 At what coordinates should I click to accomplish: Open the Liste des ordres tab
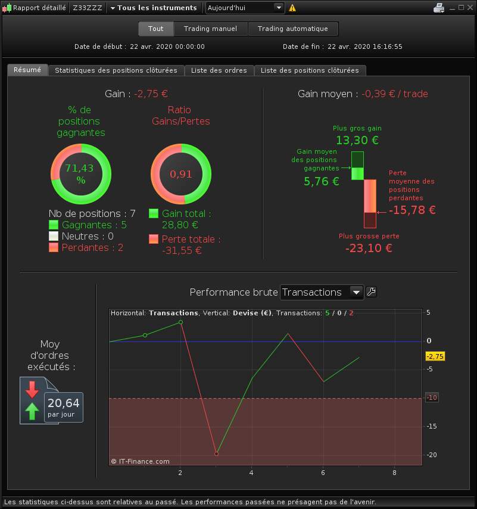[x=219, y=70]
